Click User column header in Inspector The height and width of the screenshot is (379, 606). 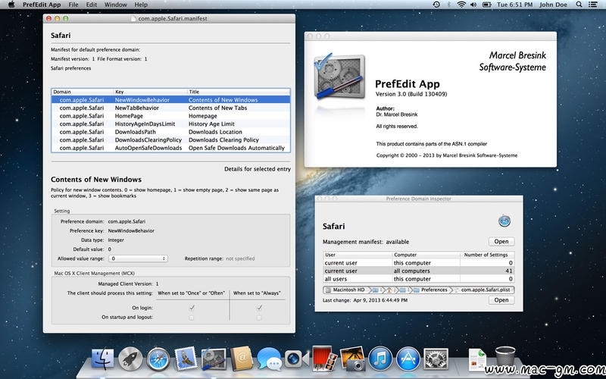click(358, 255)
